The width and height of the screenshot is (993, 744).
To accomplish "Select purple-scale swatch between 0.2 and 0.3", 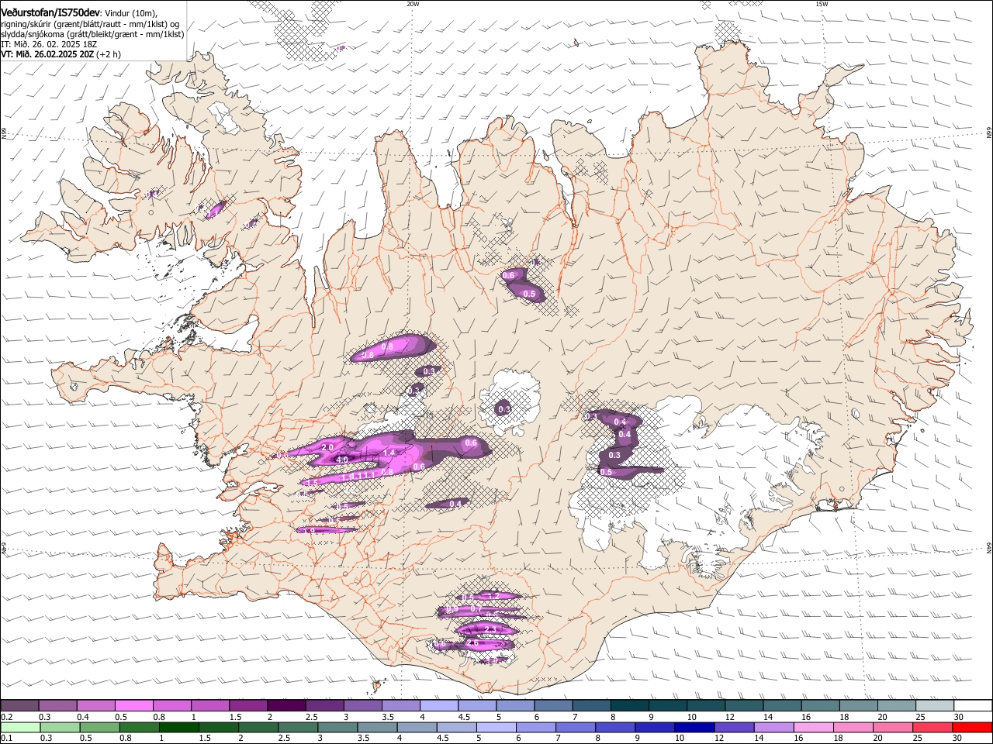I will tap(19, 706).
